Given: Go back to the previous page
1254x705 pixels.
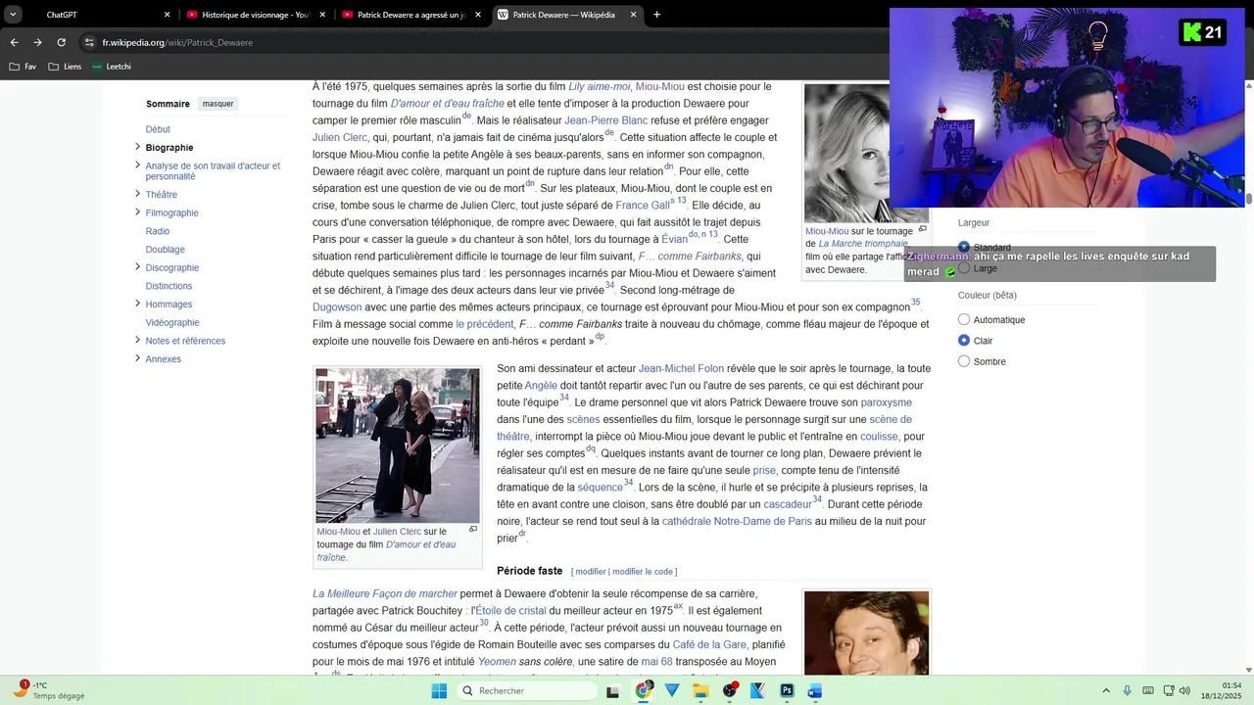Looking at the screenshot, I should coord(14,42).
